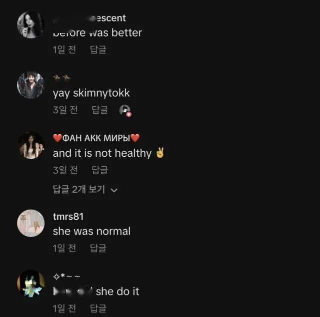Open ФАН АКК МИРЫ username link

96,138
